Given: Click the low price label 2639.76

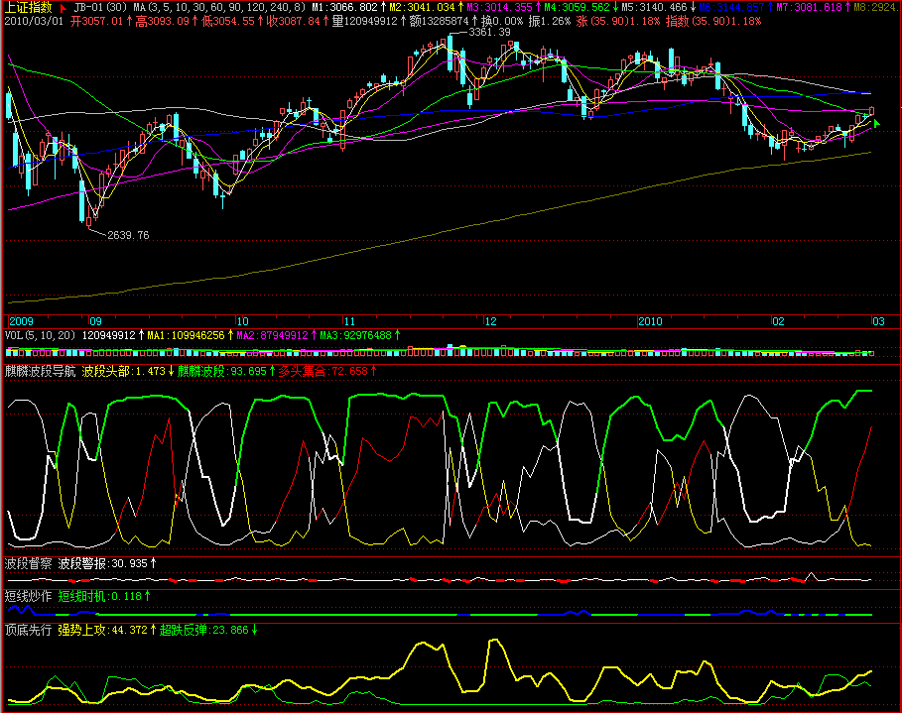Looking at the screenshot, I should click(128, 235).
